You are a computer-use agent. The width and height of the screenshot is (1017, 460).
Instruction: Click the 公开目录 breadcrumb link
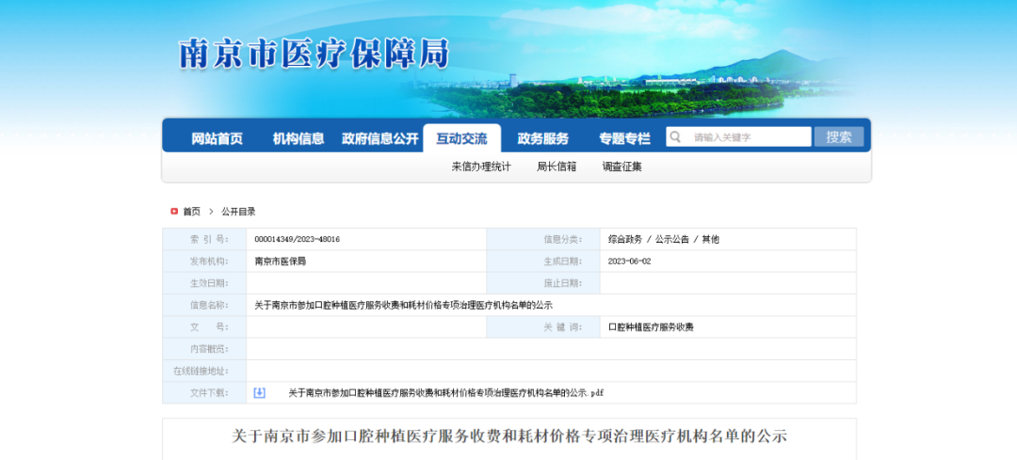(x=238, y=212)
